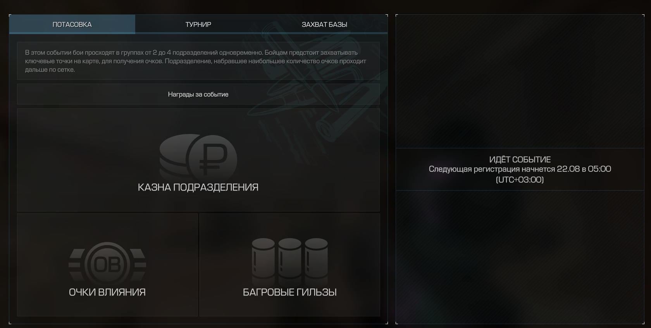Click the empty panel below event status
Image resolution: width=651 pixels, height=328 pixels.
tap(520, 257)
